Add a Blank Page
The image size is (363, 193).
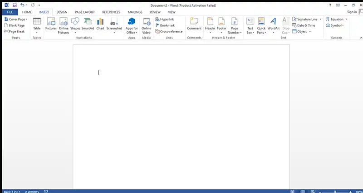click(x=15, y=25)
